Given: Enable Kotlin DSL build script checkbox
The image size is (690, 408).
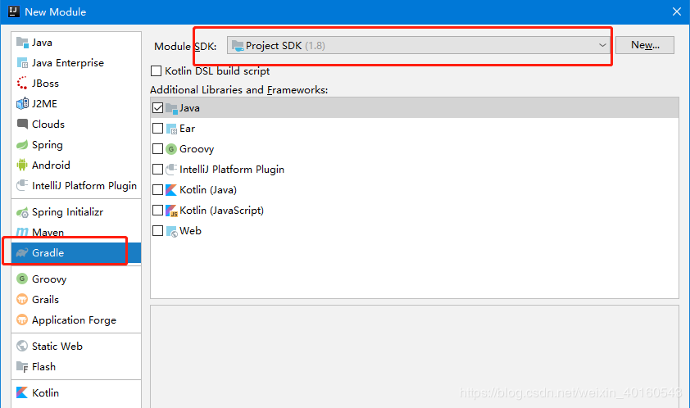Looking at the screenshot, I should [x=157, y=70].
